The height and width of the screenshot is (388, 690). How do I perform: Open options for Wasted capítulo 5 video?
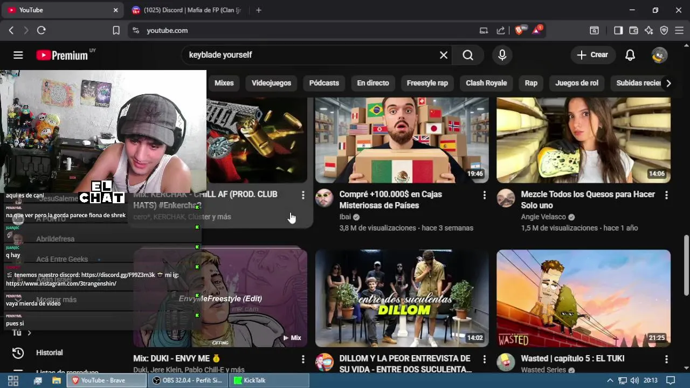click(x=666, y=359)
